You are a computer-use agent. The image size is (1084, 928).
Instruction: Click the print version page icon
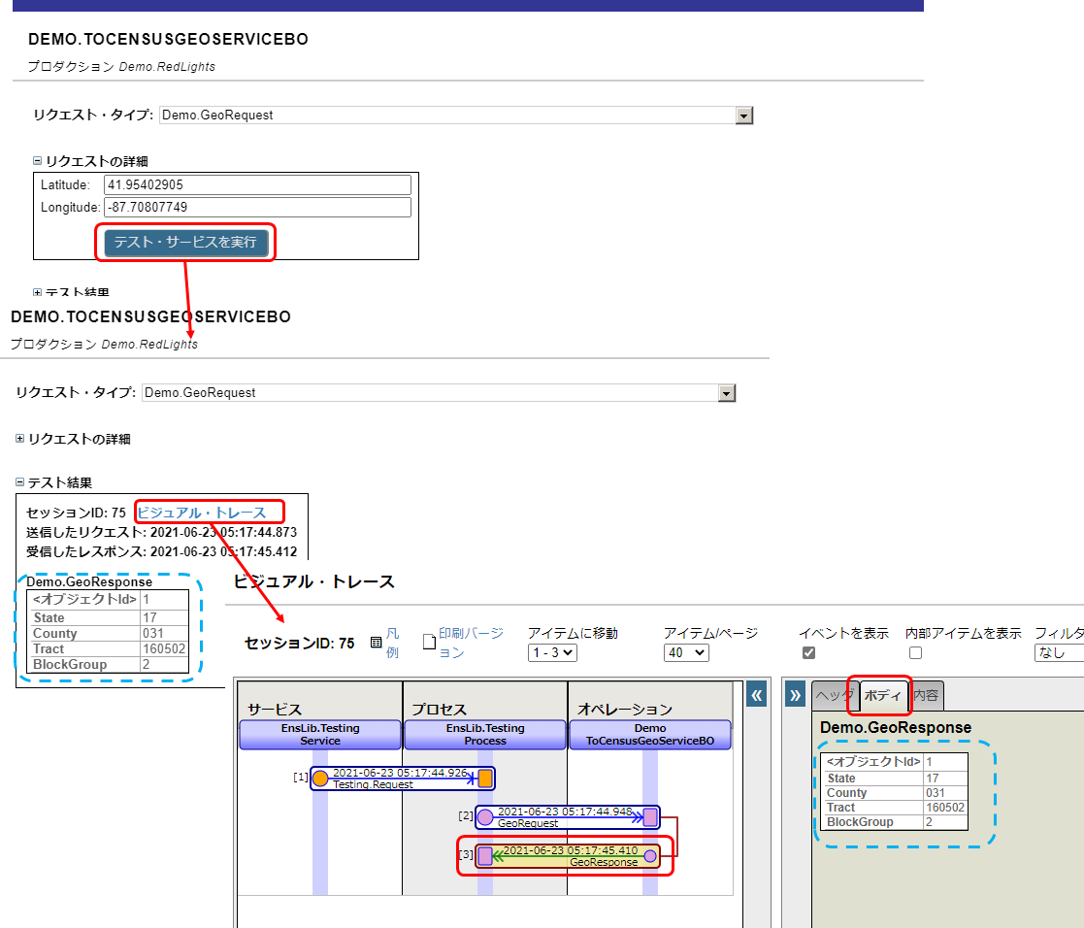click(429, 643)
